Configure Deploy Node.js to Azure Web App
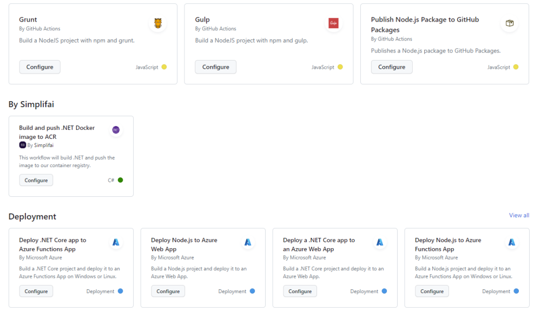 click(x=168, y=291)
